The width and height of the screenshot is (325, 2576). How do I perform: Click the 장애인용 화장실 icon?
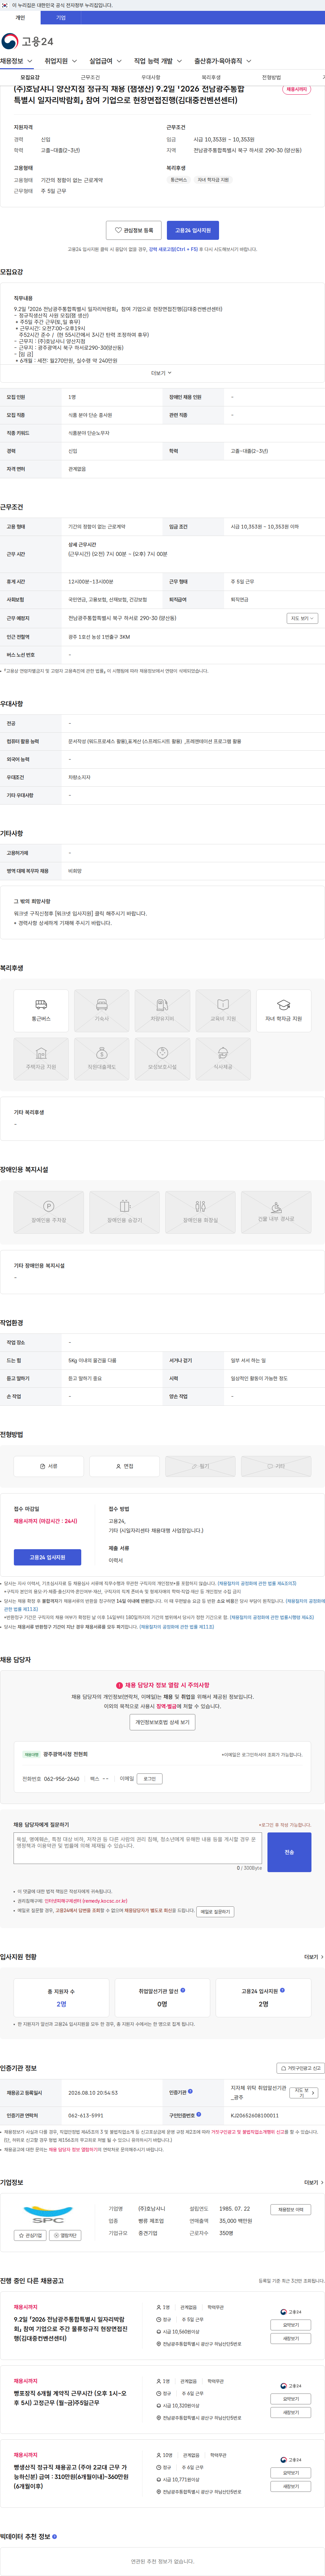coord(200,1212)
